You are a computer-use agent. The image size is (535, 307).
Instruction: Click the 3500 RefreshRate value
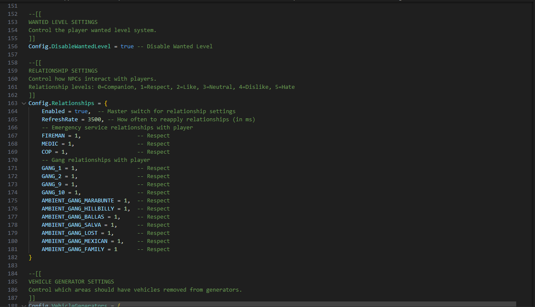click(x=94, y=120)
